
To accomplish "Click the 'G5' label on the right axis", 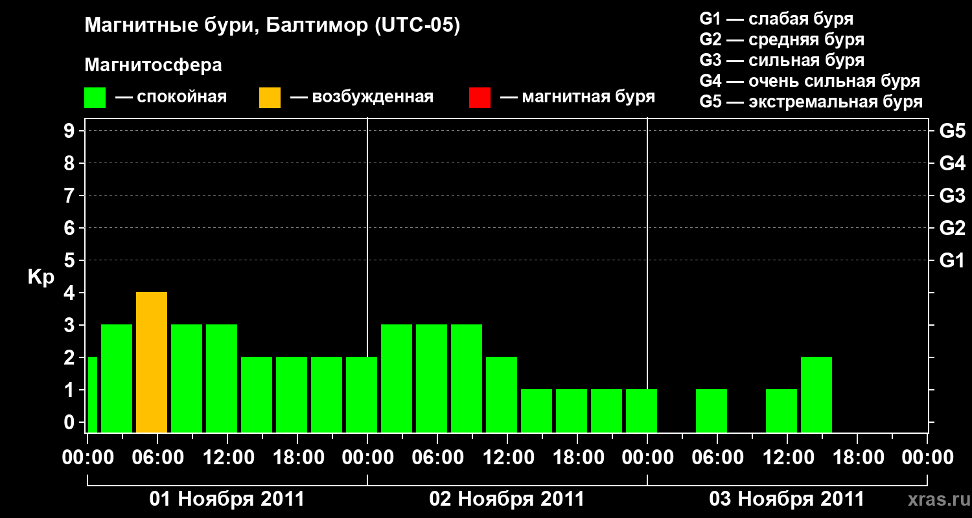I will pos(953,131).
